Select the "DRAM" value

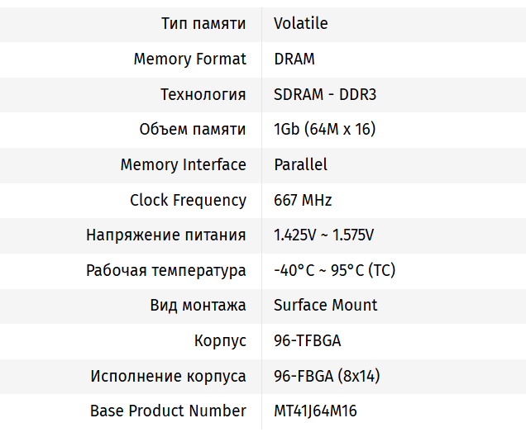[x=294, y=59]
